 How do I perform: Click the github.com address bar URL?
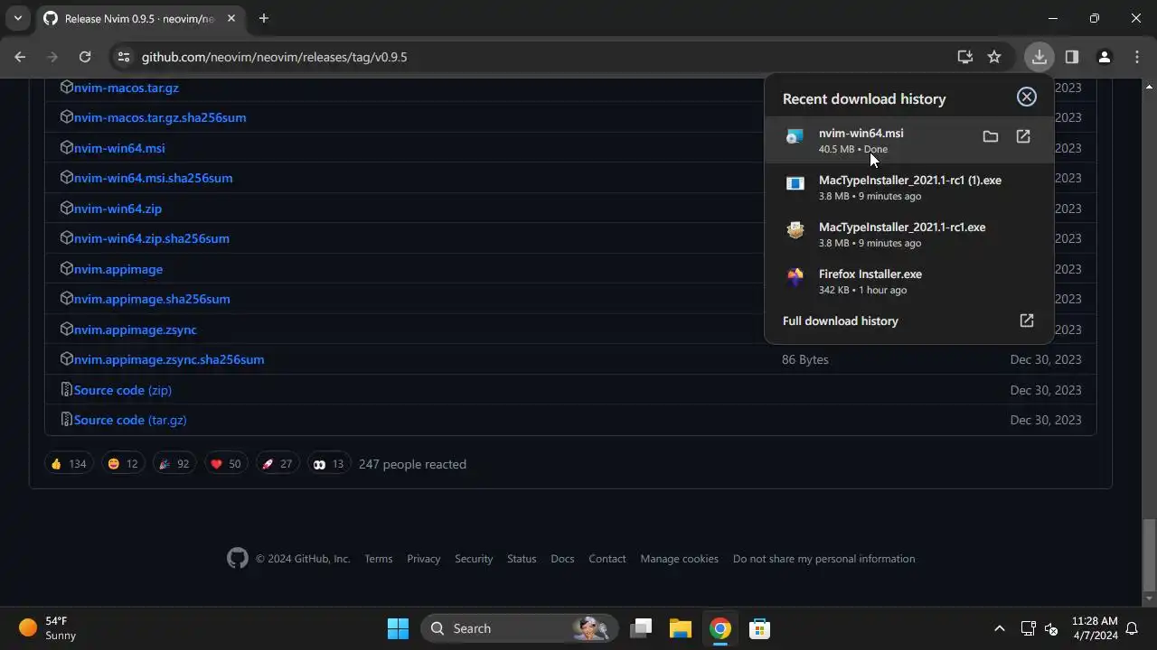tap(274, 57)
